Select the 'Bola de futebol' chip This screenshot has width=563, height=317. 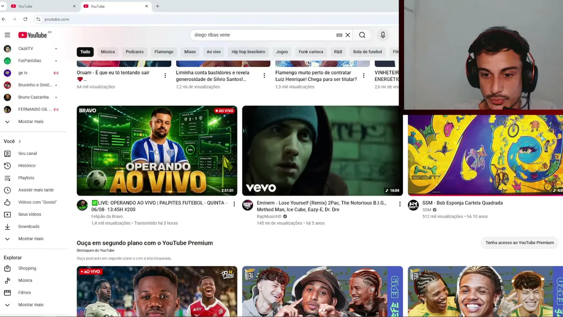[x=367, y=52]
